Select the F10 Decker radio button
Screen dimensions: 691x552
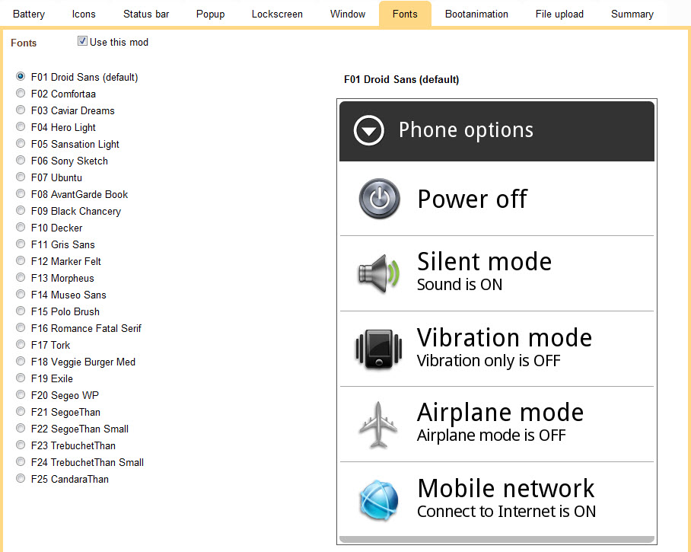21,227
